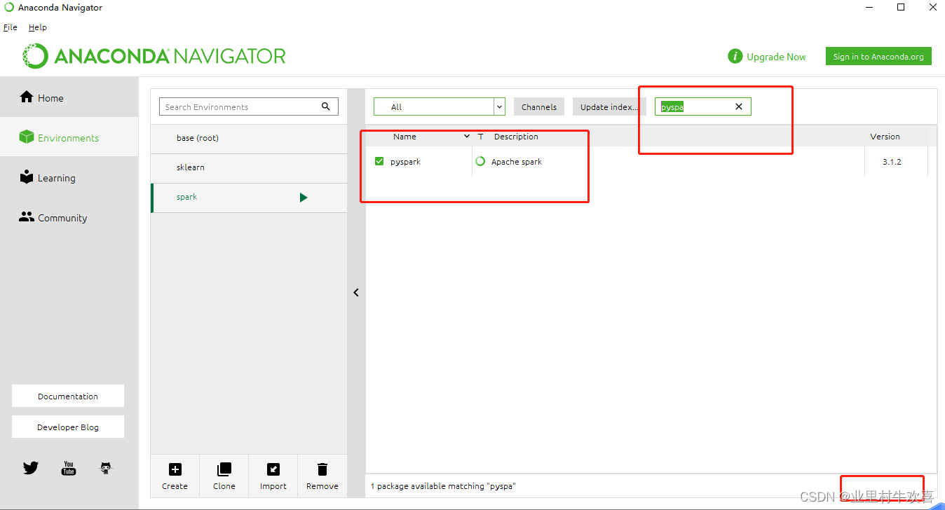Open the Developer Blog button
Image resolution: width=945 pixels, height=510 pixels.
pyautogui.click(x=68, y=427)
